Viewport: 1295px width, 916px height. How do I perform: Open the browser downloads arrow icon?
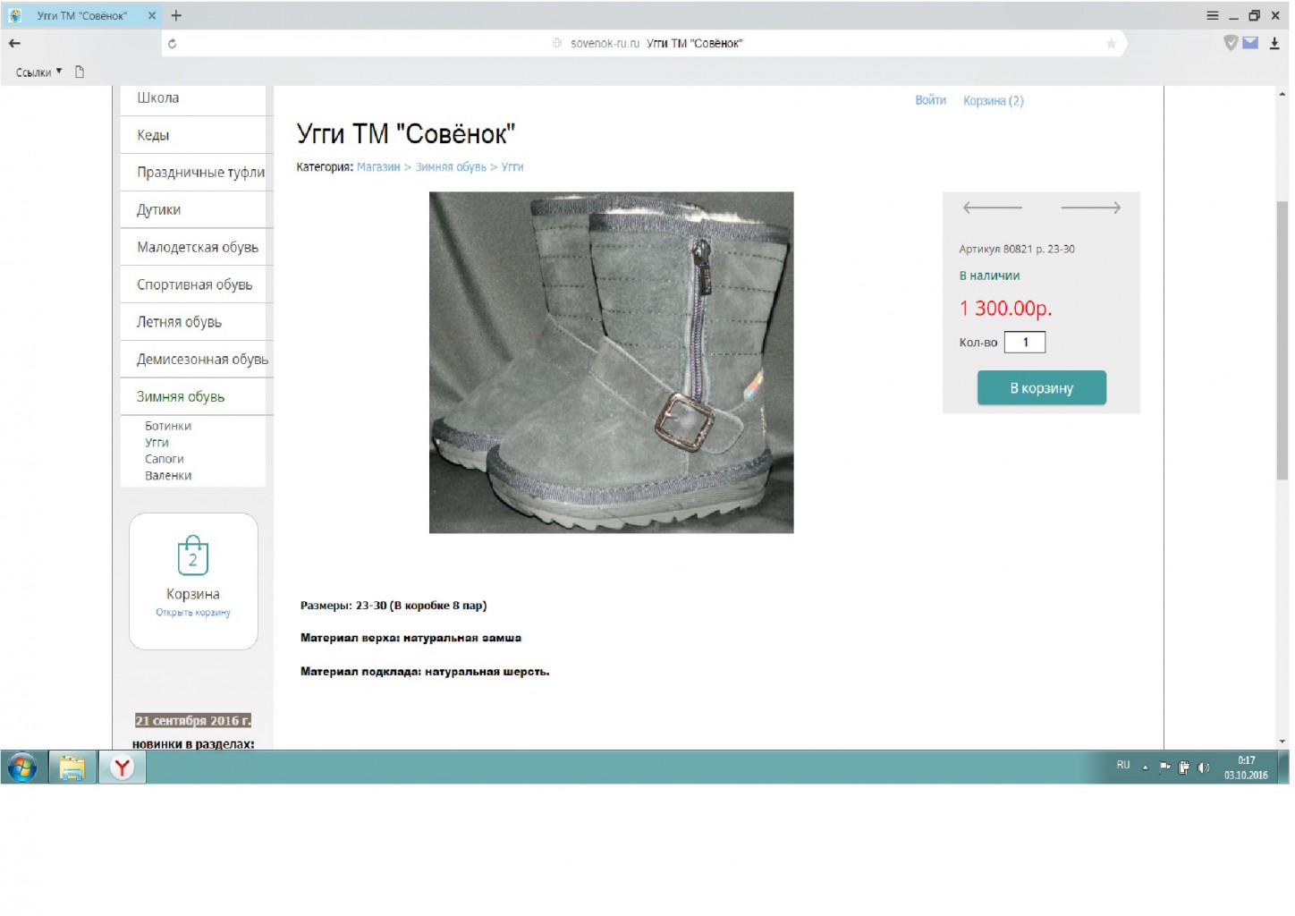click(1274, 43)
